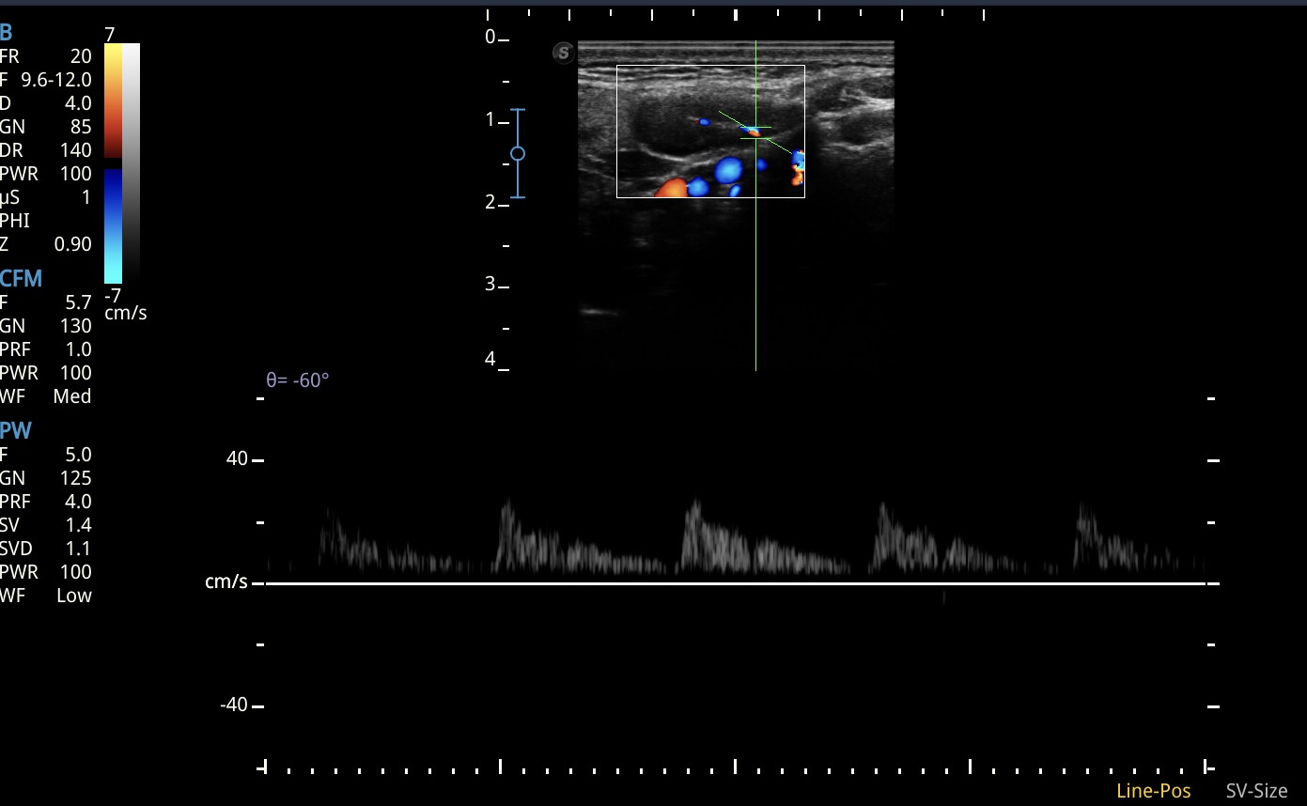Viewport: 1307px width, 806px height.
Task: Click the orange flow signal in color box
Action: [671, 188]
